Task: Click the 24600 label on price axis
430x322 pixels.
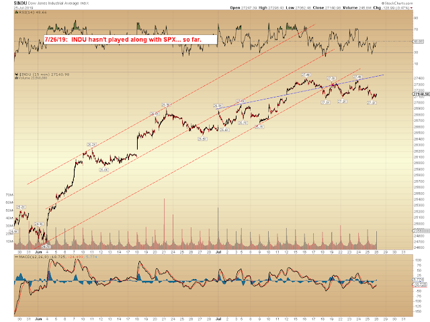Action: tap(419, 247)
